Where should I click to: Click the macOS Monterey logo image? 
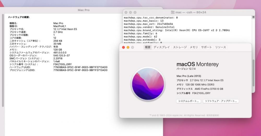click(x=148, y=84)
